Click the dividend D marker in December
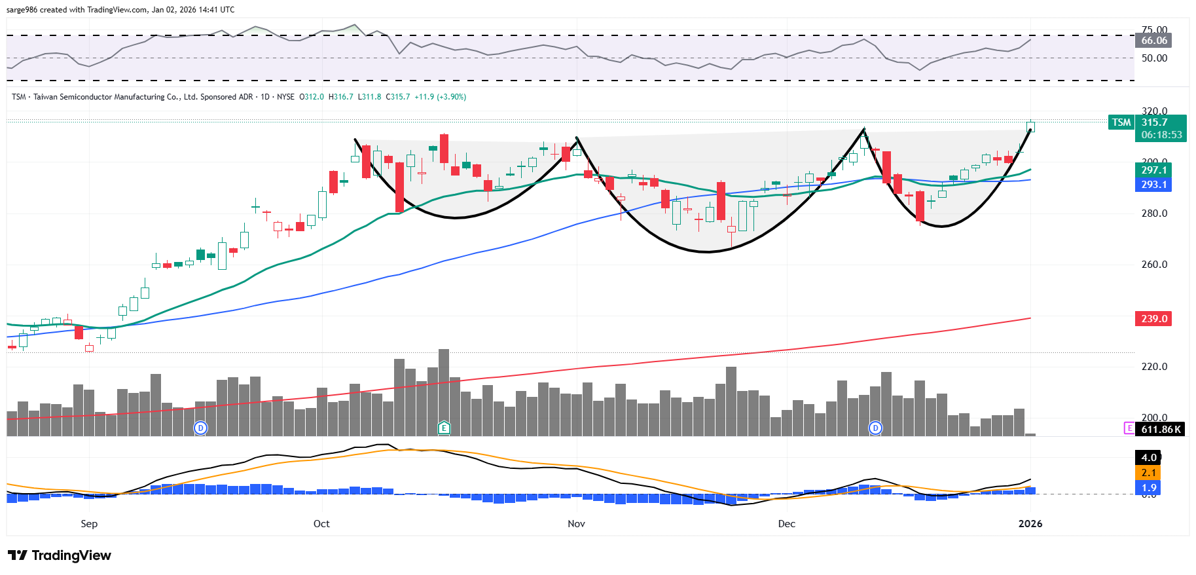This screenshot has height=575, width=1196. [875, 428]
